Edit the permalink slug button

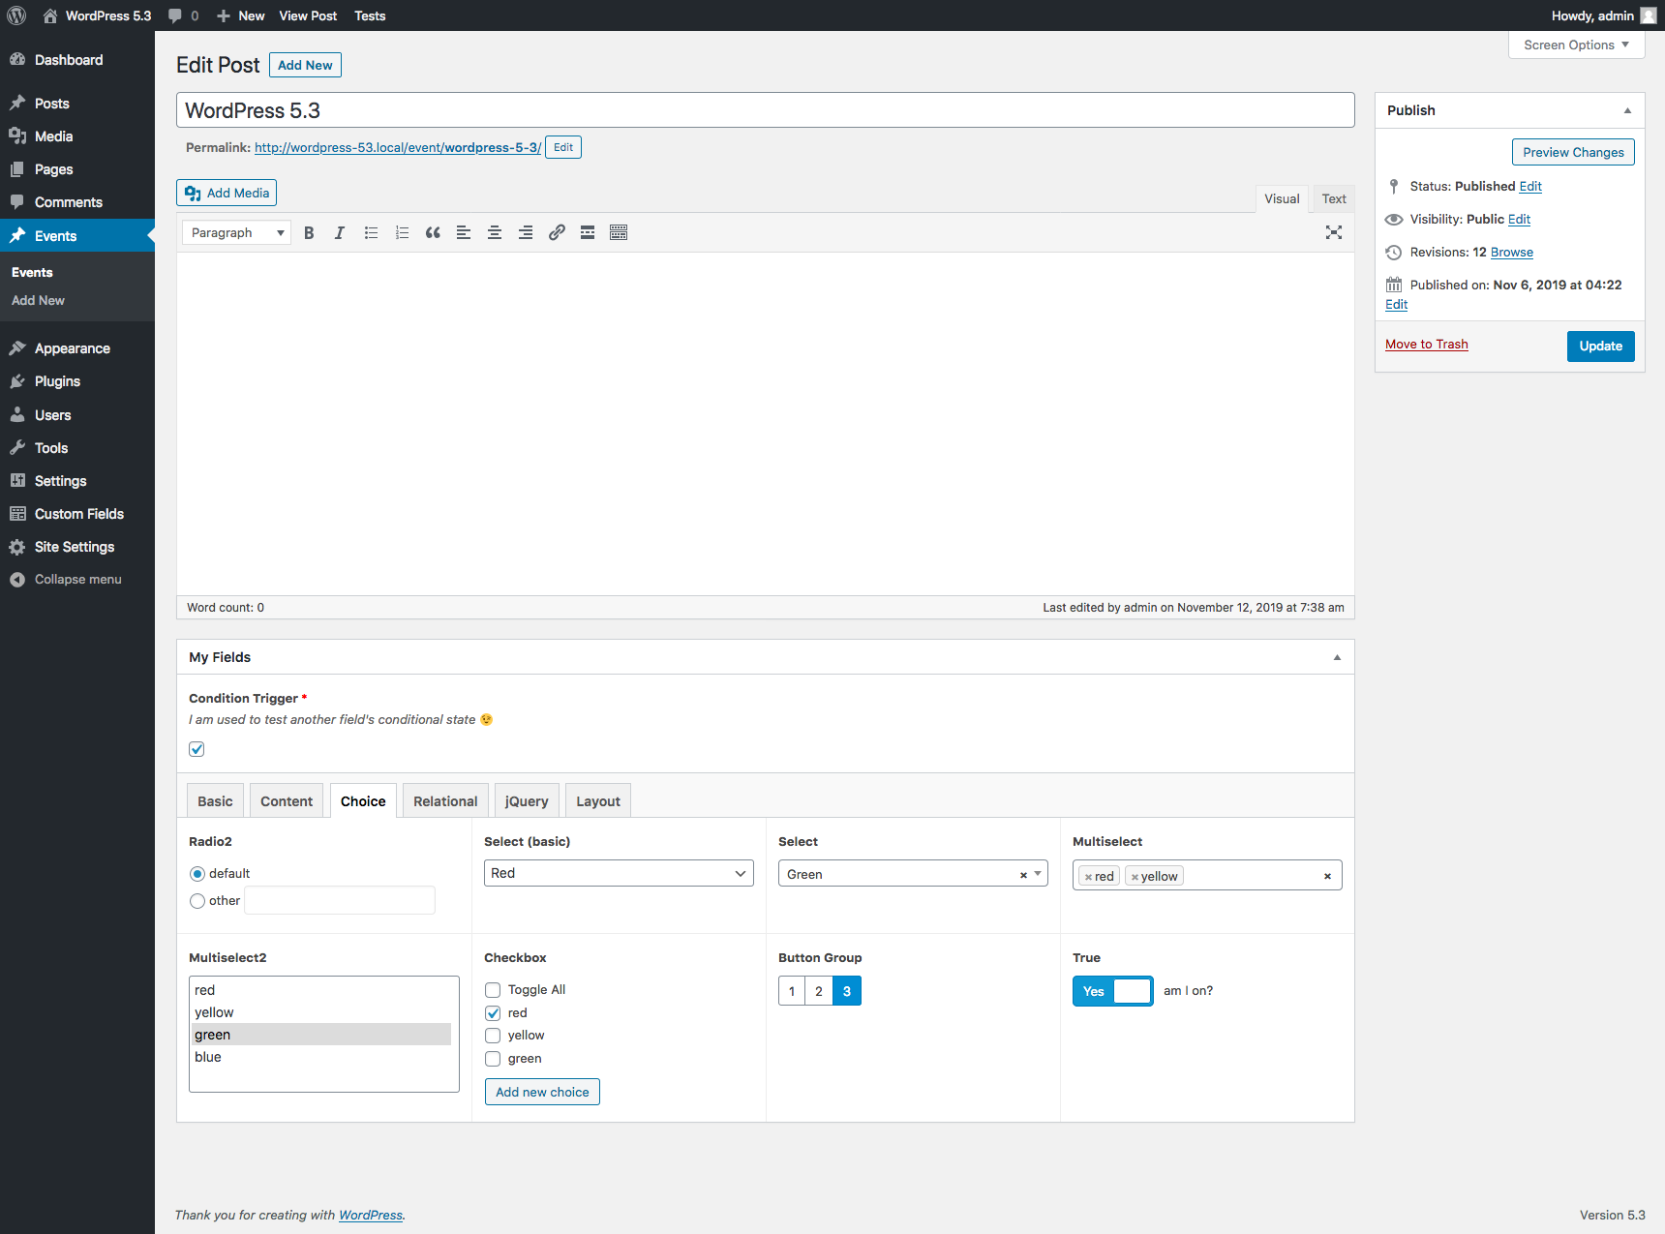[563, 147]
